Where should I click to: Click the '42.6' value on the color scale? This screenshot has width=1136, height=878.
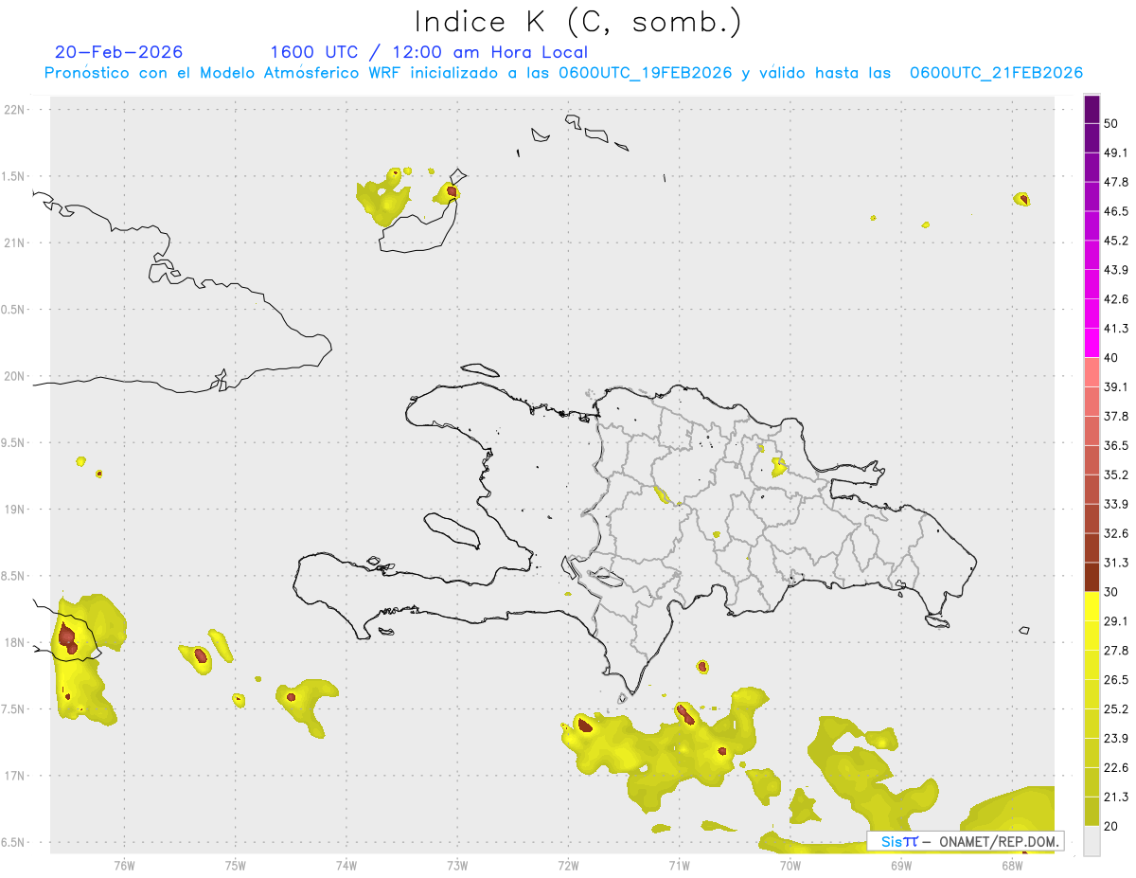coord(1116,299)
